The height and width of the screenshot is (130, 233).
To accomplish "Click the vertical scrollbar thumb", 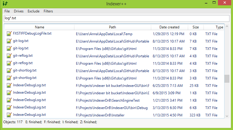I will click(227, 79).
